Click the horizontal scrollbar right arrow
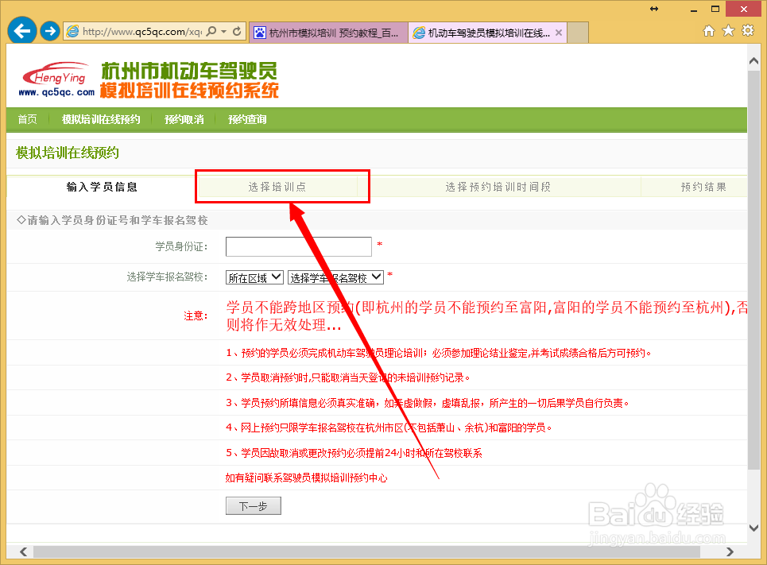Viewport: 767px width, 565px height. click(x=730, y=551)
